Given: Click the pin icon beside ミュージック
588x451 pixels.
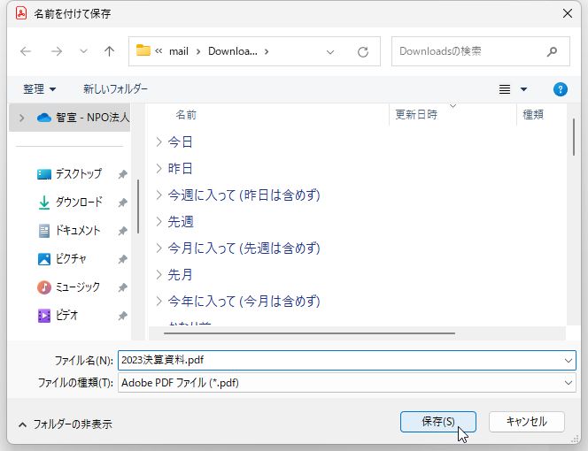Looking at the screenshot, I should 122,287.
